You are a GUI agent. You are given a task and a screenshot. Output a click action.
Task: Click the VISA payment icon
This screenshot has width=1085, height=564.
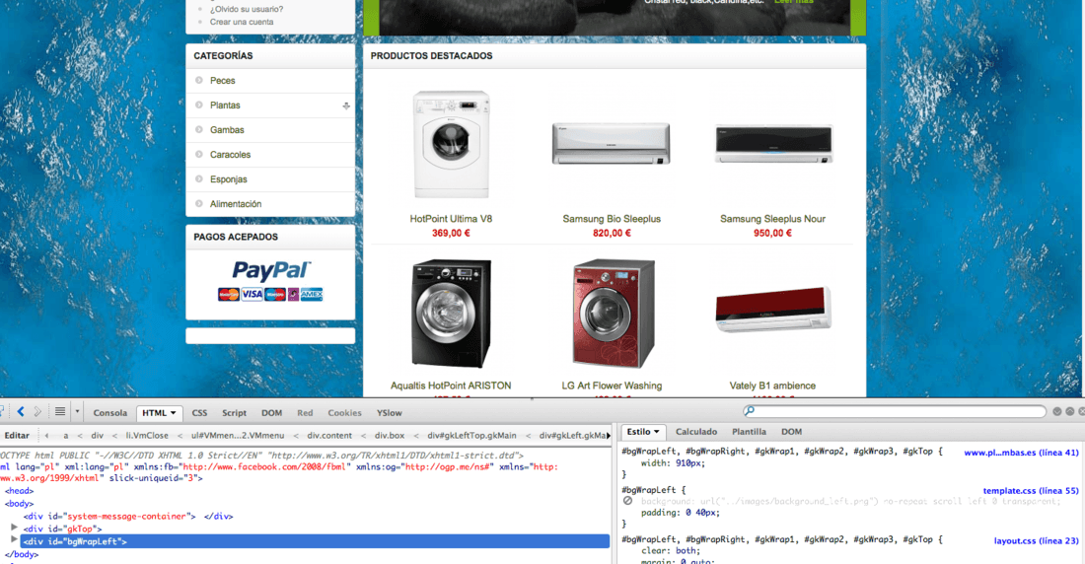coord(252,294)
